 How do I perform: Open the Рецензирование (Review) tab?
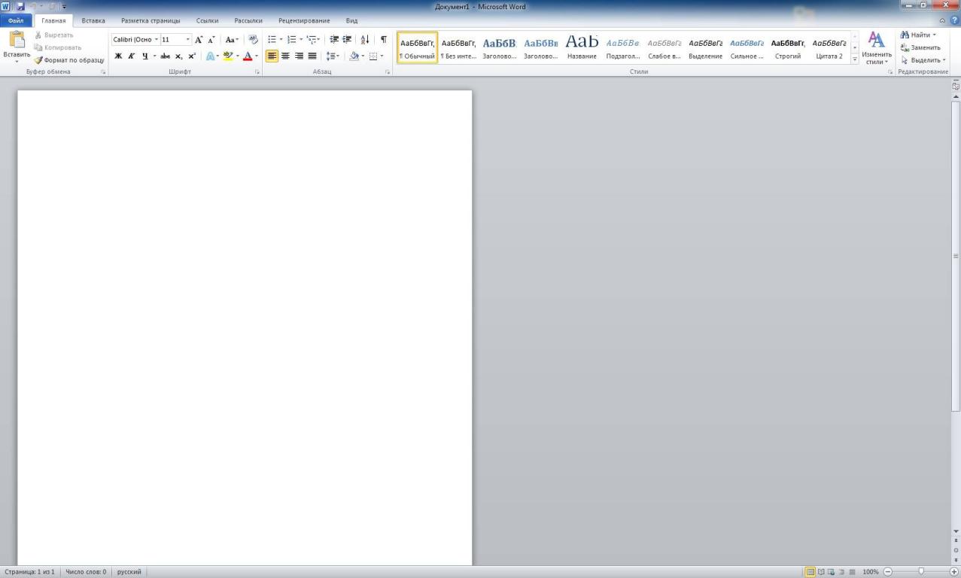click(303, 20)
